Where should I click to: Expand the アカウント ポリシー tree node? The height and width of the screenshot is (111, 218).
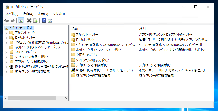point(6,33)
